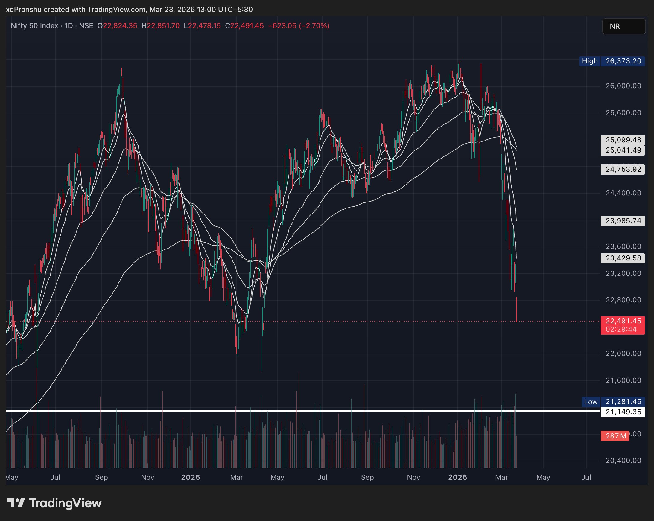Image resolution: width=654 pixels, height=521 pixels.
Task: Click the 23,985.74 moving average price tag
Action: coord(623,221)
